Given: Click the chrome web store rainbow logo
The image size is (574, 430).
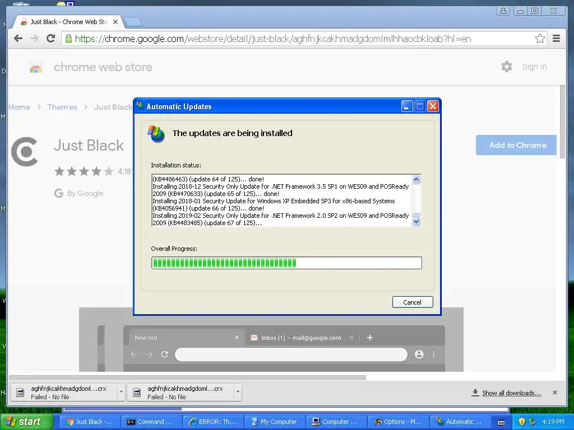Looking at the screenshot, I should point(36,68).
